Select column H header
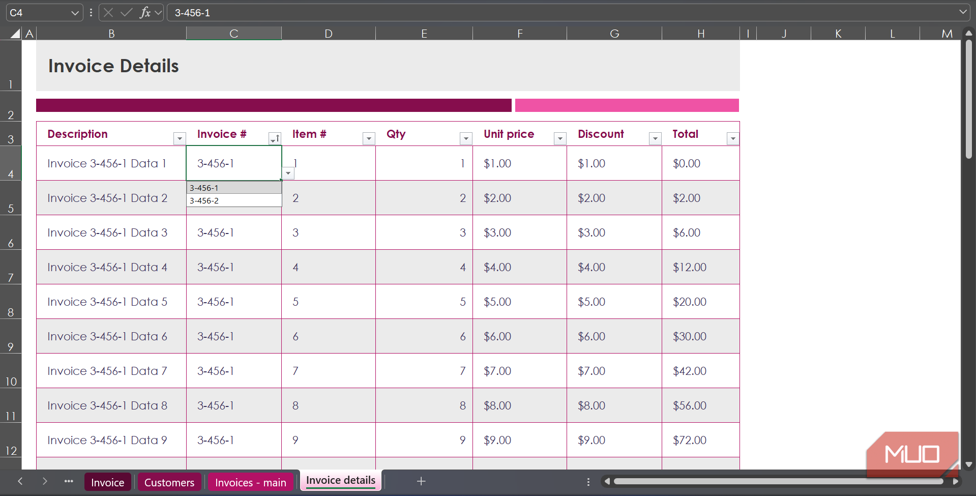Screen dimensions: 976x496 (701, 34)
